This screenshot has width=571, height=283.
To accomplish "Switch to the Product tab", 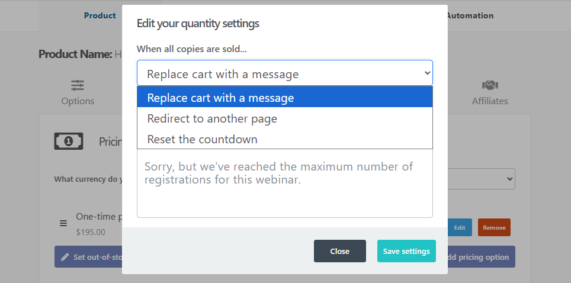I will click(100, 16).
